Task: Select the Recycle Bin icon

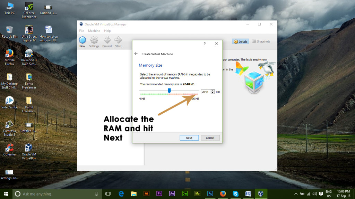Action: 9,32
